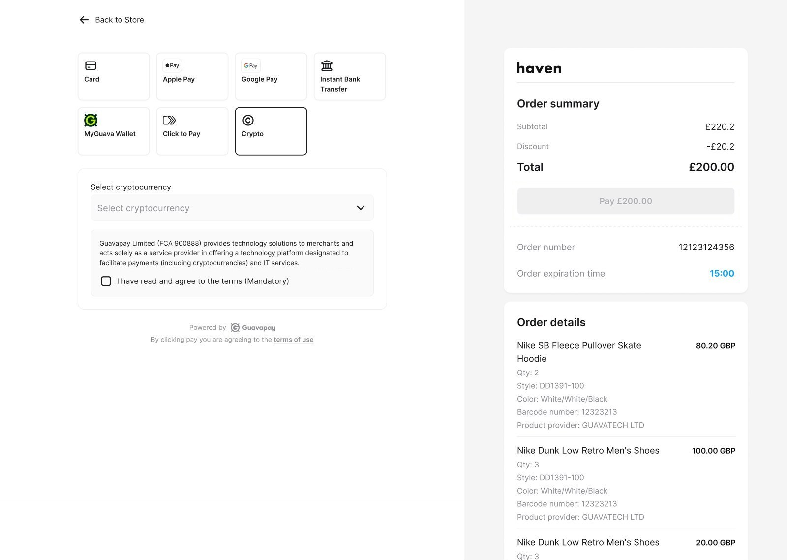Click the Guavapay Limited disclaimer paragraph

coord(226,253)
